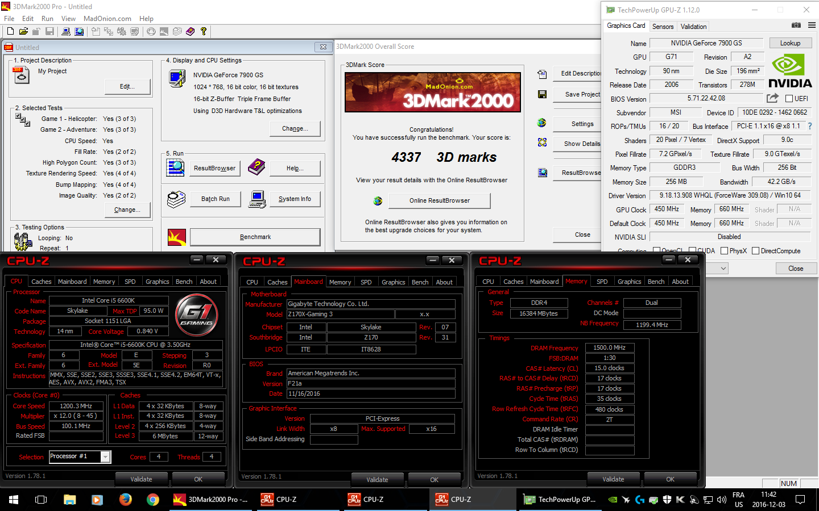The height and width of the screenshot is (511, 819).
Task: Click the FRA US language indicator
Action: pyautogui.click(x=738, y=500)
